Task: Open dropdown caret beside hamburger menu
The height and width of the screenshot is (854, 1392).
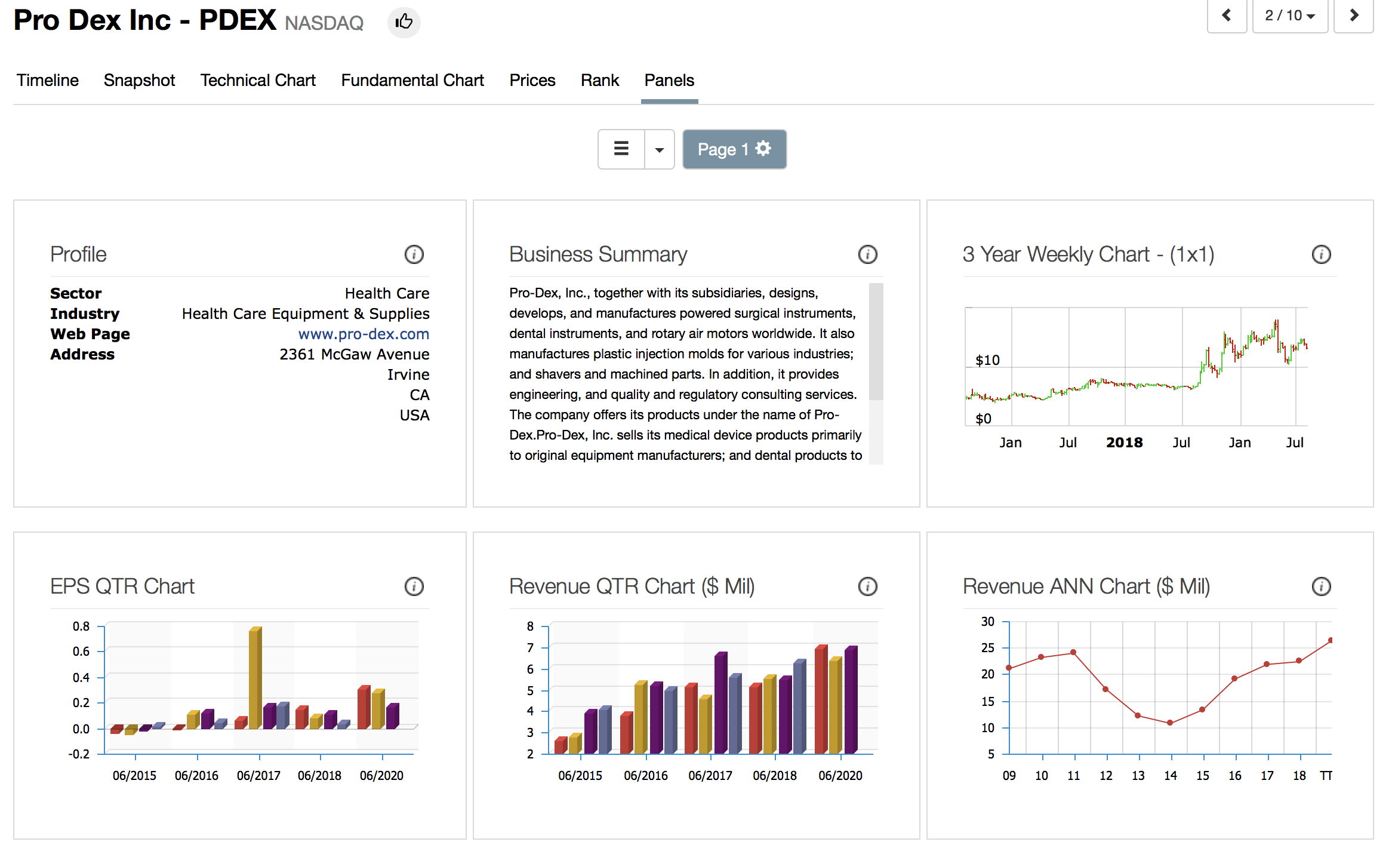Action: pyautogui.click(x=659, y=149)
